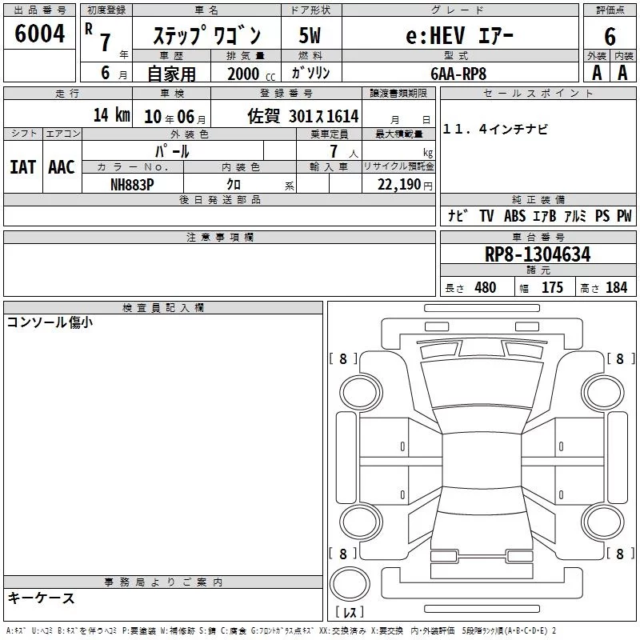640x640 pixels.
Task: Select the spare tire circle above レス
Action: coord(350,583)
